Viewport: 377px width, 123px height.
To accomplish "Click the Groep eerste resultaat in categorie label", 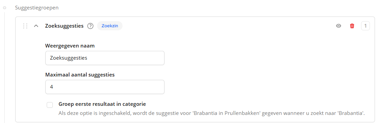I will (x=103, y=104).
